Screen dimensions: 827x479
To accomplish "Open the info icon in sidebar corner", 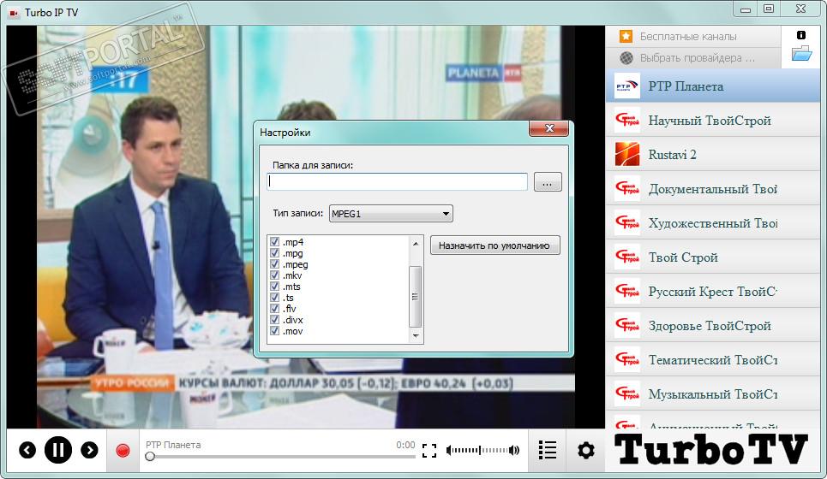I will (x=801, y=35).
